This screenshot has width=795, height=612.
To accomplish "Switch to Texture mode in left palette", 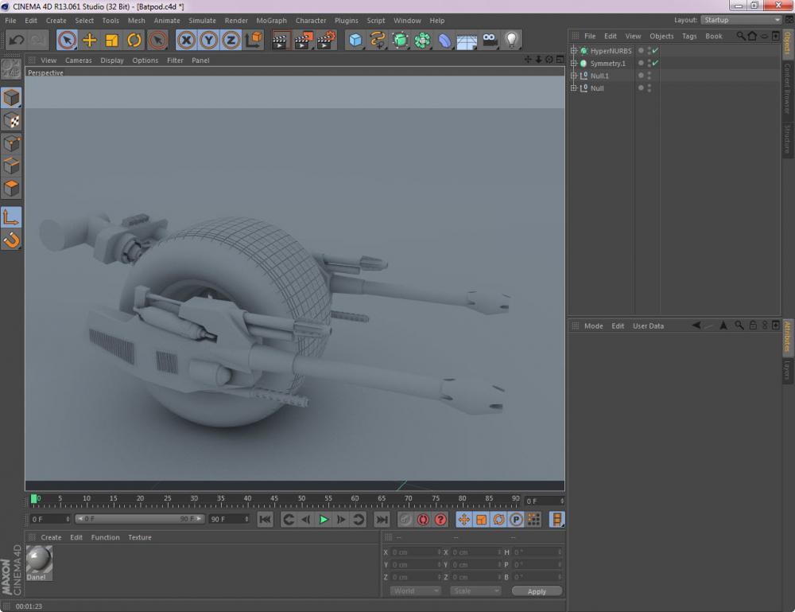I will pyautogui.click(x=11, y=120).
